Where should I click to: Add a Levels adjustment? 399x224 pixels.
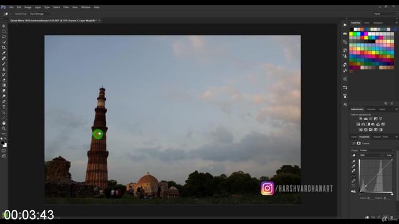[x=366, y=119]
